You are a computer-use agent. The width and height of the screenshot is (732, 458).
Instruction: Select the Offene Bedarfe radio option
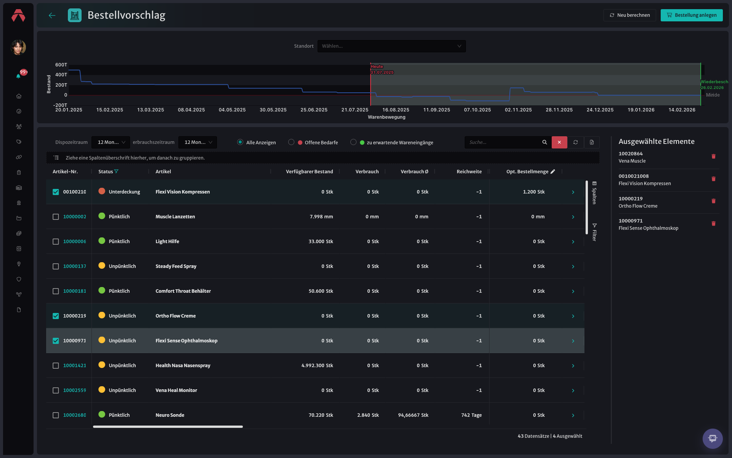pyautogui.click(x=291, y=142)
